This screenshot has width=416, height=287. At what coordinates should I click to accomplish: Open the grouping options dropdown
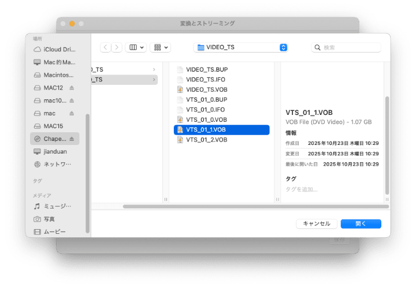click(x=161, y=47)
